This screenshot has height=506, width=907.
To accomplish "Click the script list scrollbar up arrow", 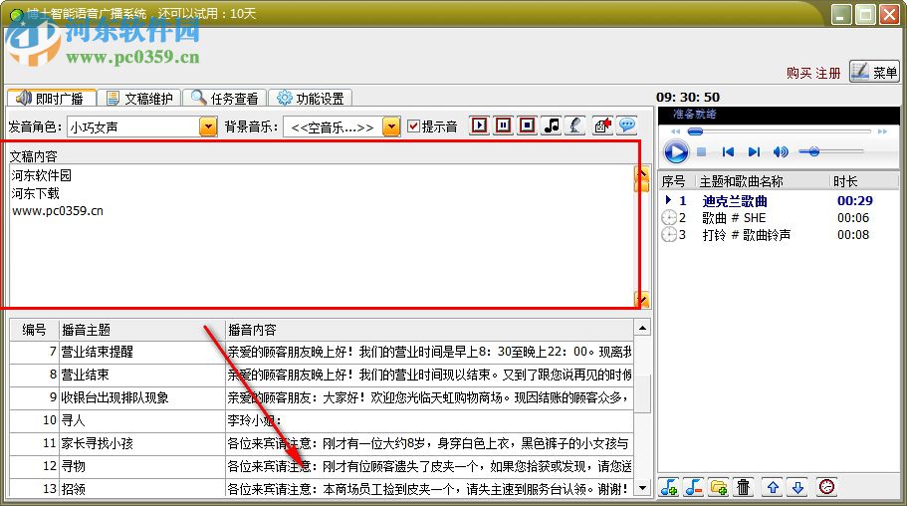I will (x=642, y=329).
